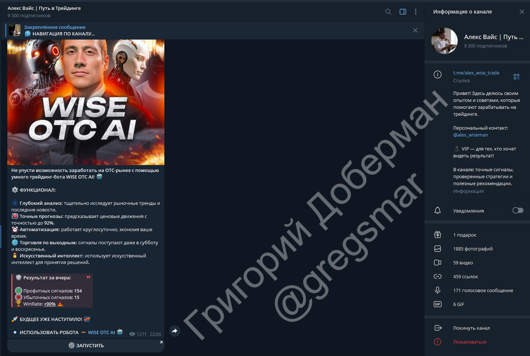Open 171 голосовое сообщение section
Image resolution: width=530 pixels, height=356 pixels.
pos(477,290)
